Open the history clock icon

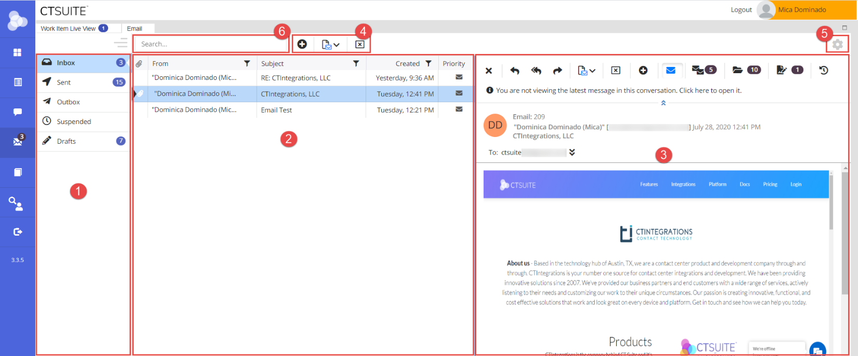[x=824, y=70]
